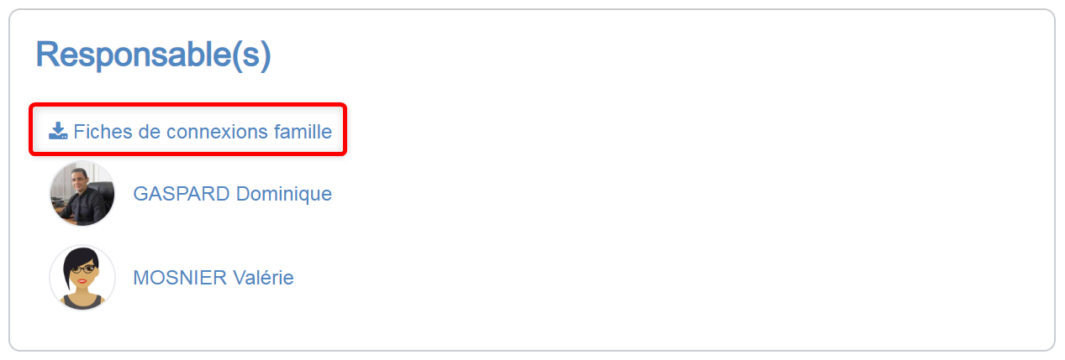
Task: View the profile of Dominique GASPARD
Action: click(x=232, y=194)
